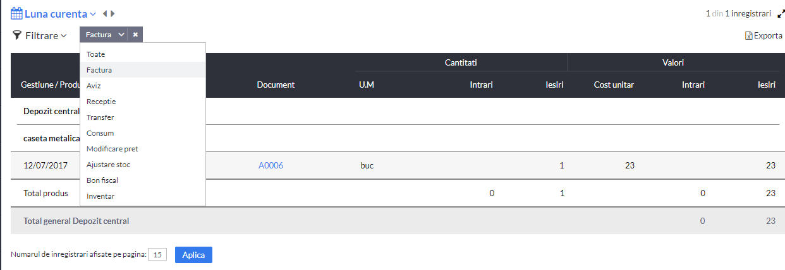This screenshot has height=270, width=785.
Task: Click the Exporta spreadsheet icon
Action: pyautogui.click(x=749, y=36)
